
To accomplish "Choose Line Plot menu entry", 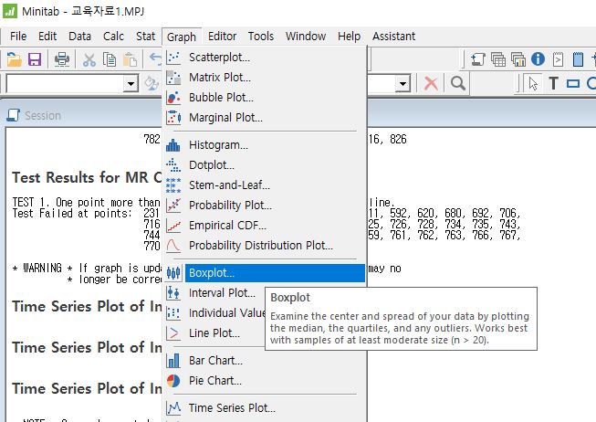I will 215,333.
